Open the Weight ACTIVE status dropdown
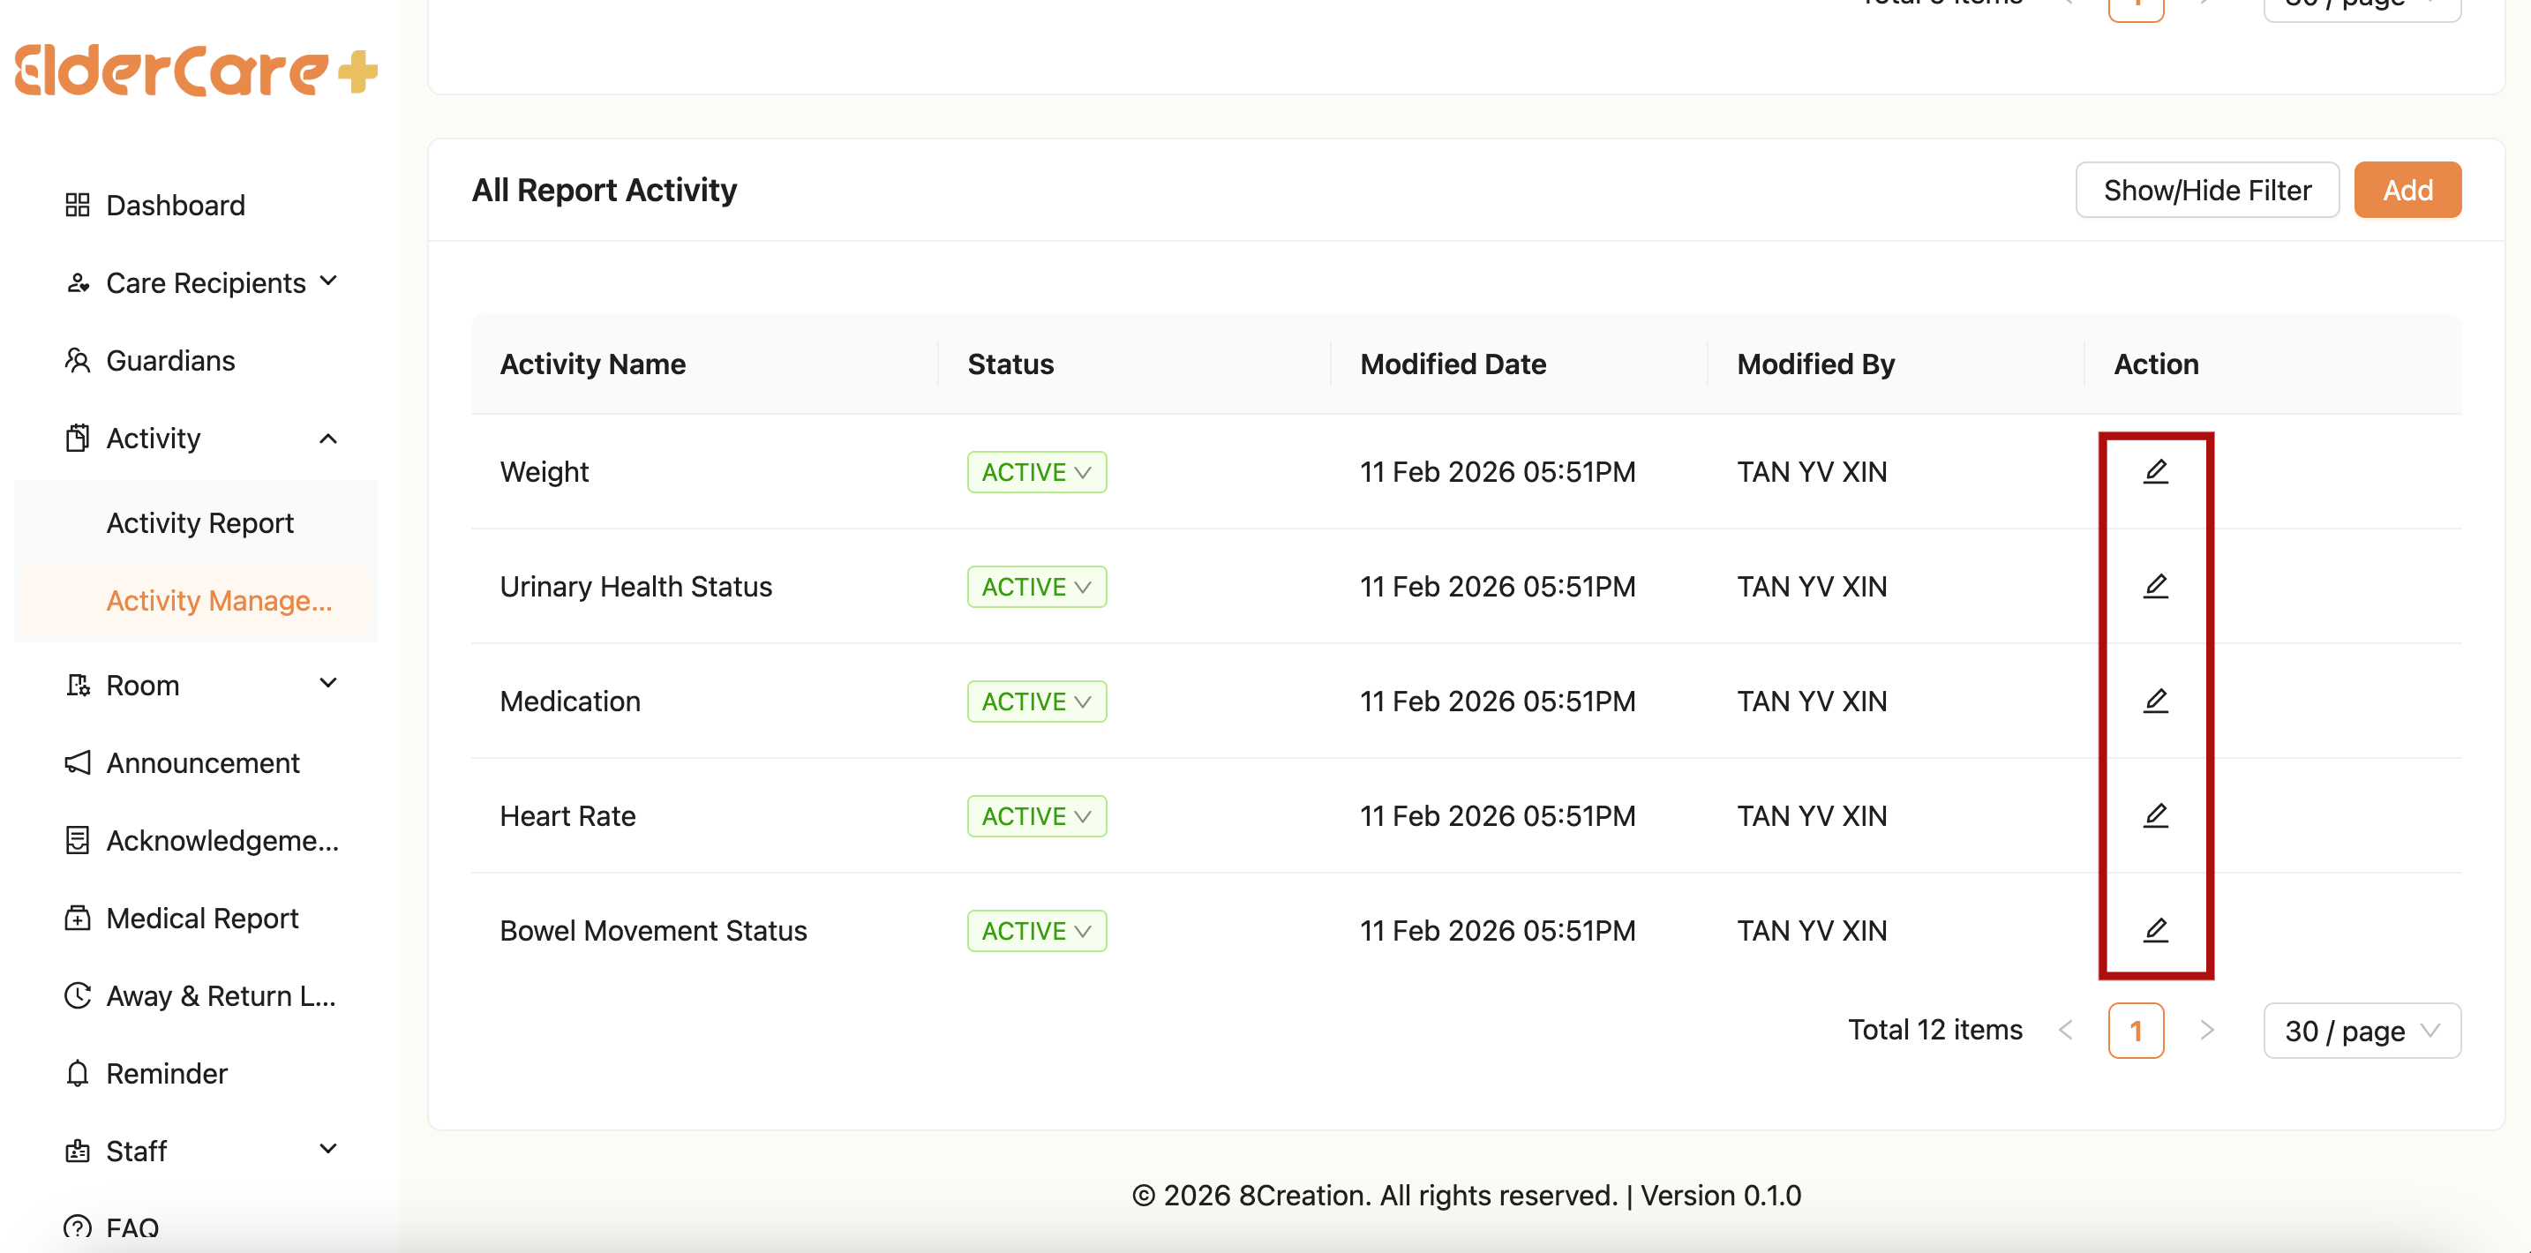Viewport: 2531px width, 1253px height. tap(1035, 472)
